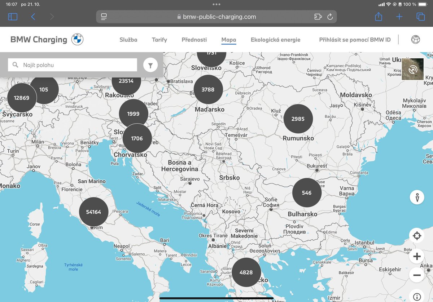Zoom in on the map
The height and width of the screenshot is (302, 433).
point(417,257)
